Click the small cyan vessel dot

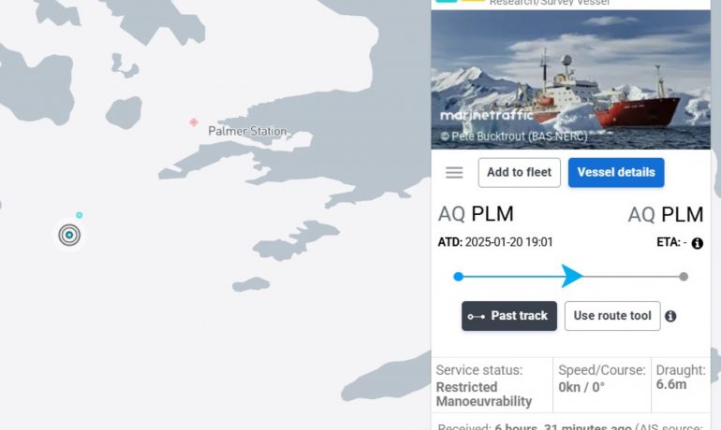point(80,215)
